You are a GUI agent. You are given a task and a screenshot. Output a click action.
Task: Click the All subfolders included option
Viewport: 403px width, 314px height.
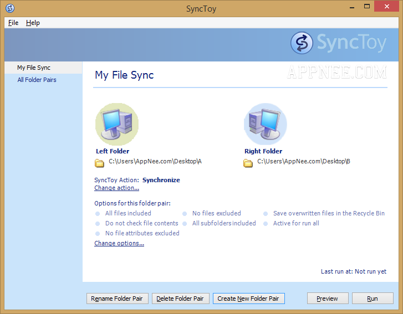(224, 223)
